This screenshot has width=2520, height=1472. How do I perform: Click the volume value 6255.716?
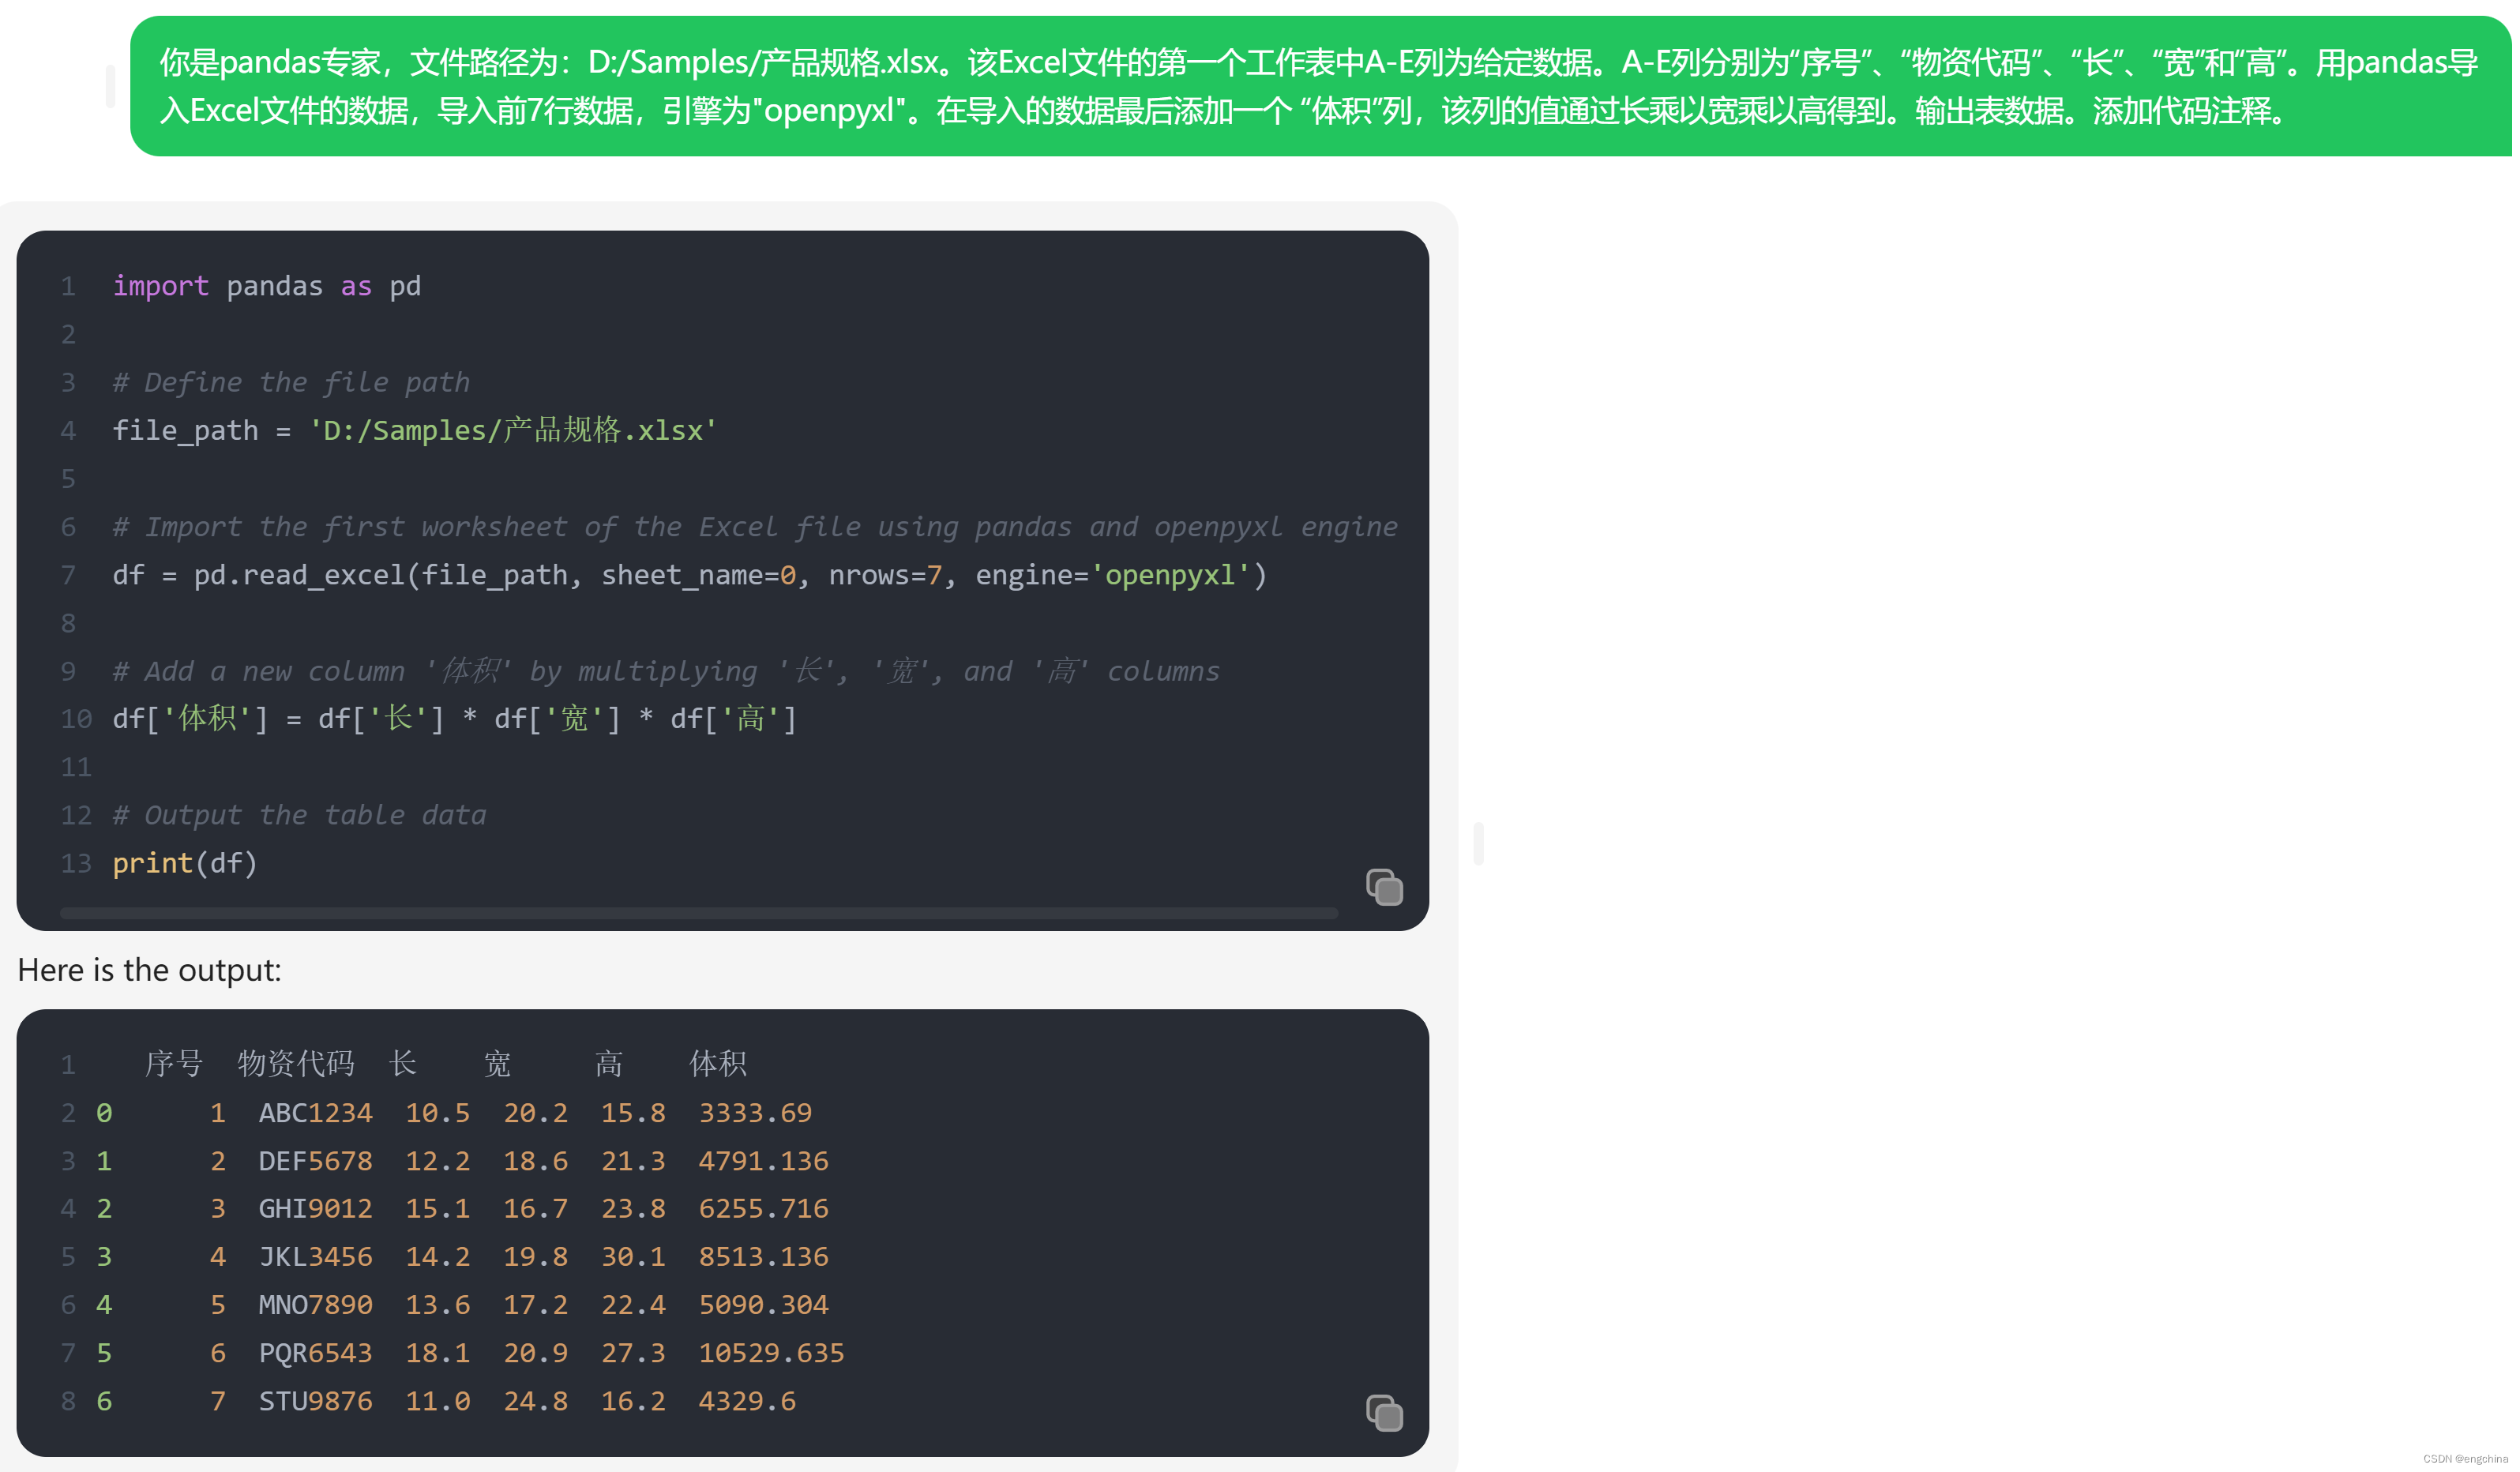point(763,1208)
